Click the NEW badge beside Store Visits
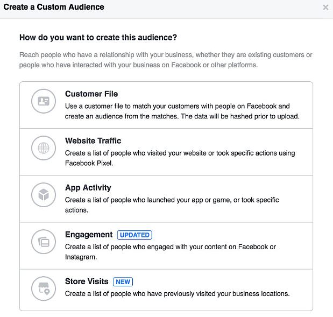Screen dimensions: 333x317 tap(123, 282)
